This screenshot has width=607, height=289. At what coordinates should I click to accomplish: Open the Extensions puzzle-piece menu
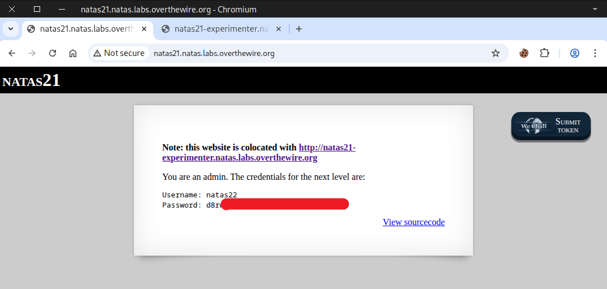544,53
